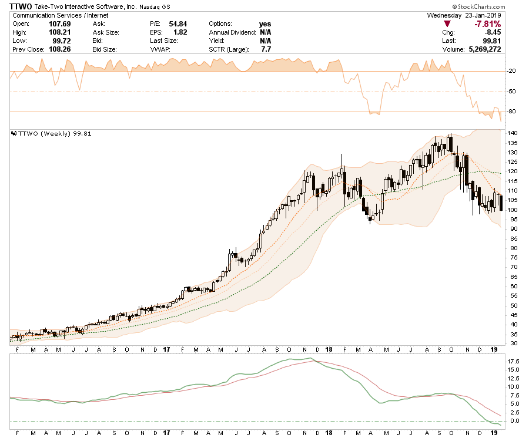529x438 pixels.
Task: Click the -7.81% percent change
Action: 487,24
